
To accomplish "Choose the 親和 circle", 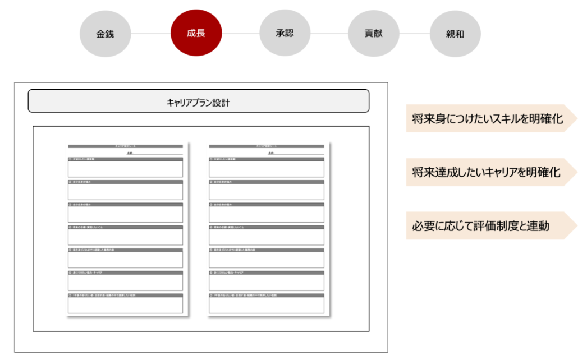I will coord(455,34).
